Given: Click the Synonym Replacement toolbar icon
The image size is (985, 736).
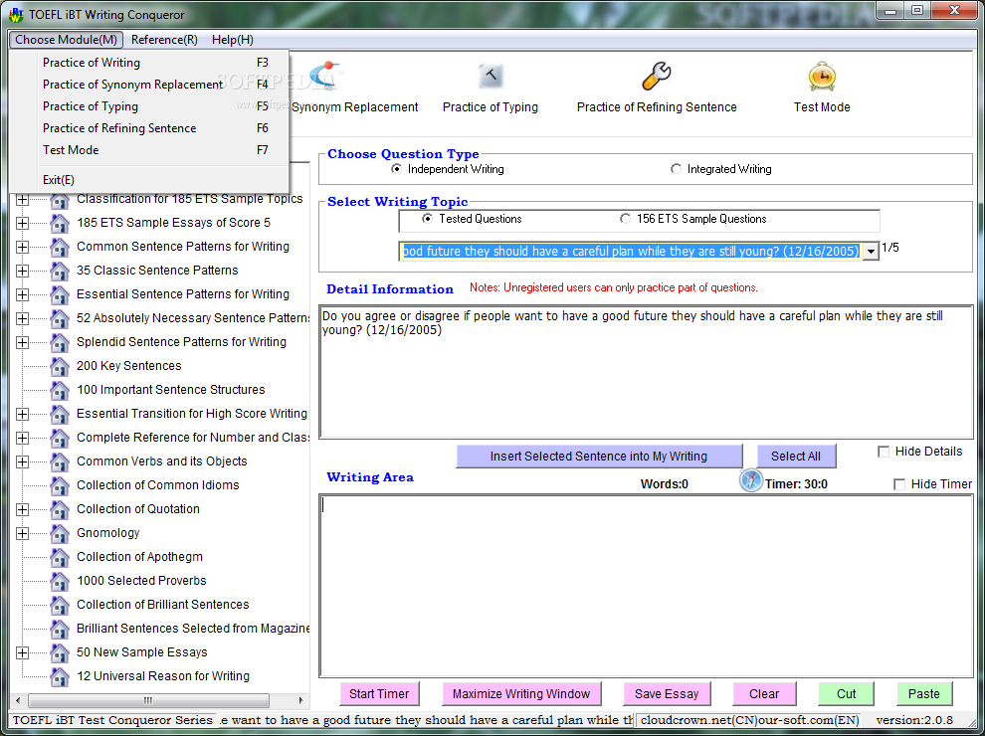Looking at the screenshot, I should (324, 76).
